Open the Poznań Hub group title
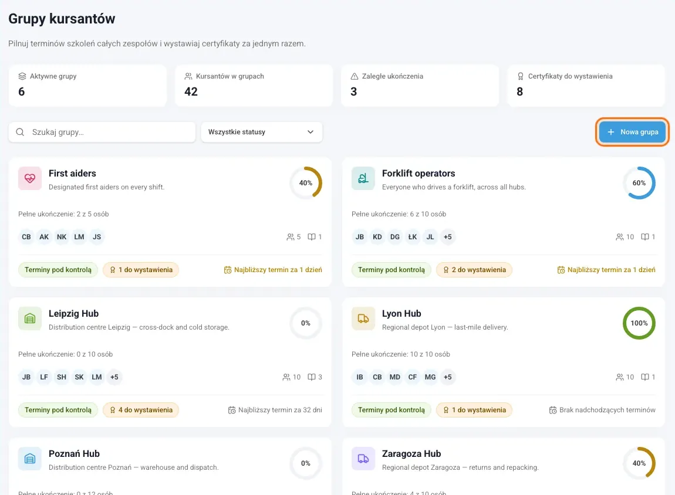This screenshot has width=675, height=495. (x=74, y=454)
